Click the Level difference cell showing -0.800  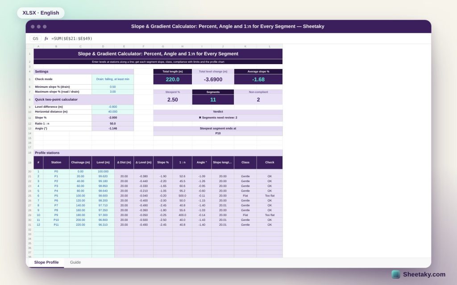click(x=112, y=107)
